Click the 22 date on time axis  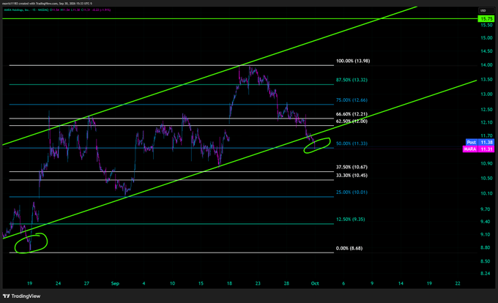458,284
